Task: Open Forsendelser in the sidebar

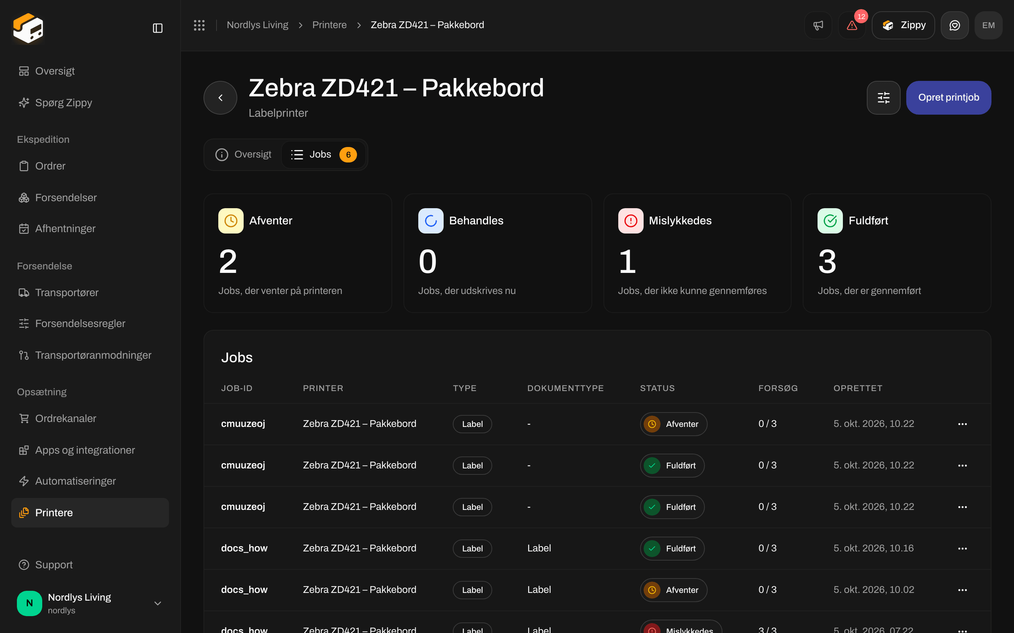Action: point(90,198)
